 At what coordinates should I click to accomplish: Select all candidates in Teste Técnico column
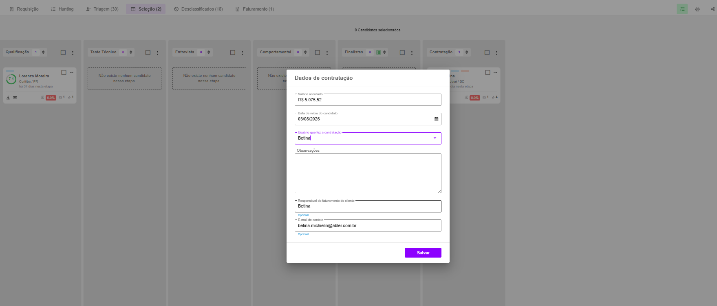(148, 52)
